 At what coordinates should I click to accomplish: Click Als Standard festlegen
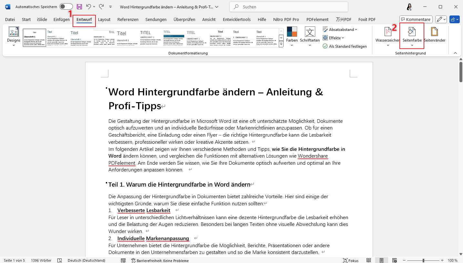[x=345, y=46]
